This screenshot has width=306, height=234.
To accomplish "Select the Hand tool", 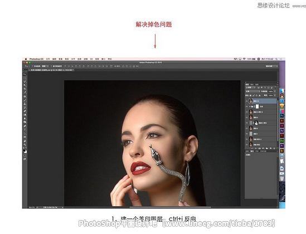I will 25,141.
